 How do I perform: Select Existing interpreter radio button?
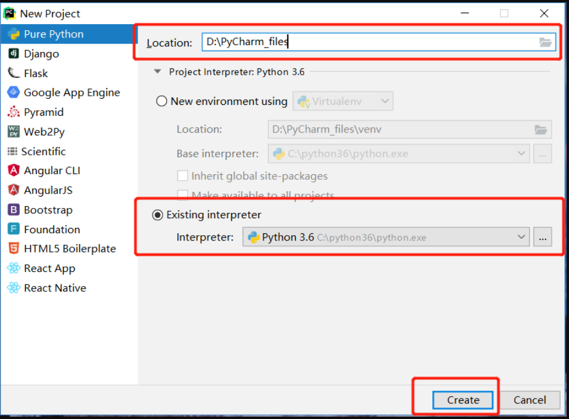(157, 215)
